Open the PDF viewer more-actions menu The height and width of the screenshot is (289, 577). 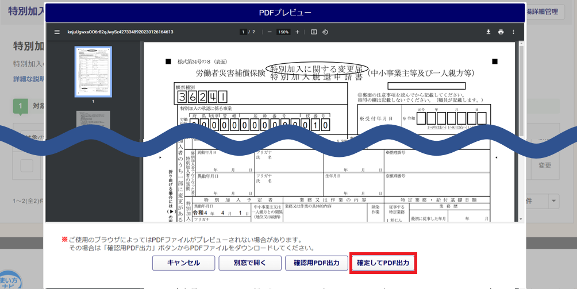coord(513,32)
